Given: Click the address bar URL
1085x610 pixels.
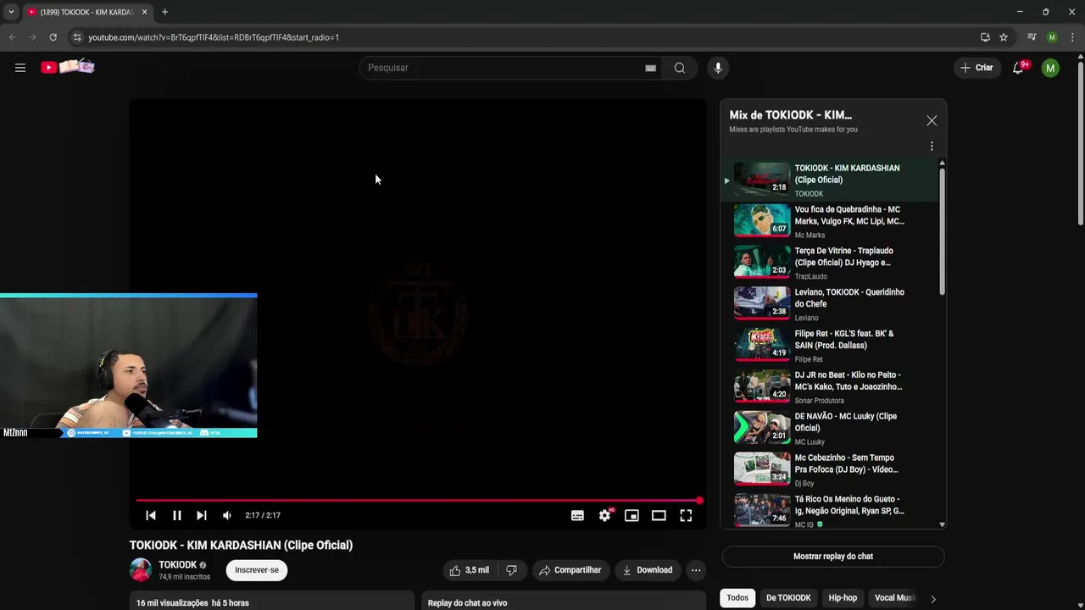Looking at the screenshot, I should pyautogui.click(x=214, y=37).
